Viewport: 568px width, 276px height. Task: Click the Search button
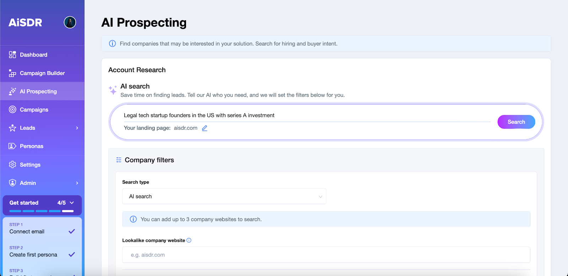pyautogui.click(x=516, y=122)
